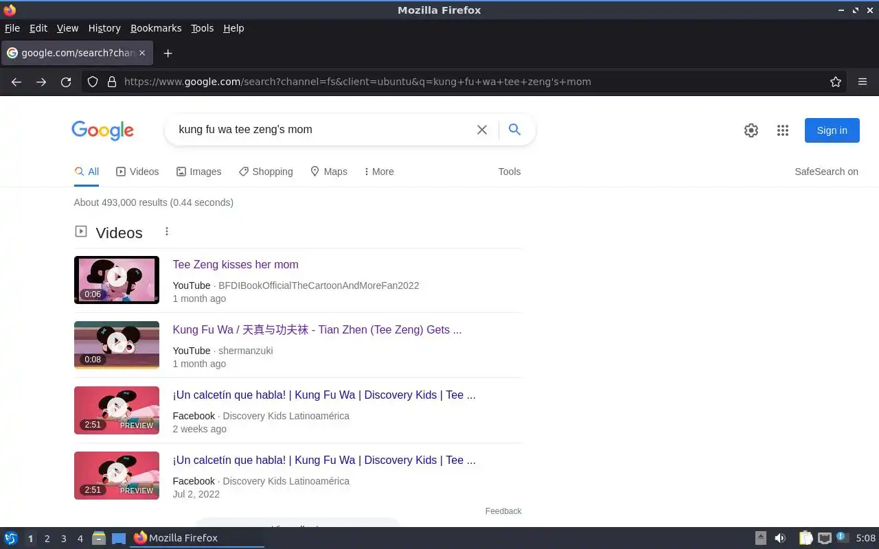This screenshot has height=549, width=879.
Task: Switch to the Videos results tab
Action: click(x=137, y=172)
